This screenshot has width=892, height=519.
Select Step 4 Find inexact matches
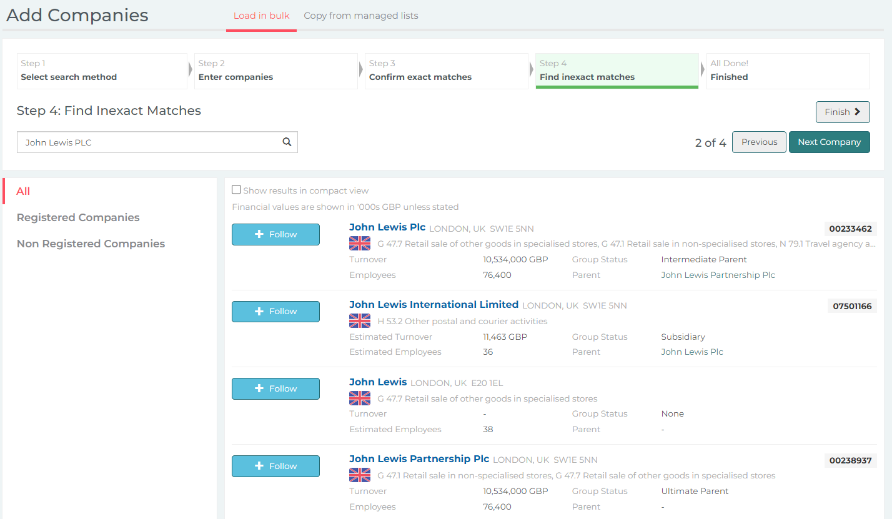[x=617, y=71]
